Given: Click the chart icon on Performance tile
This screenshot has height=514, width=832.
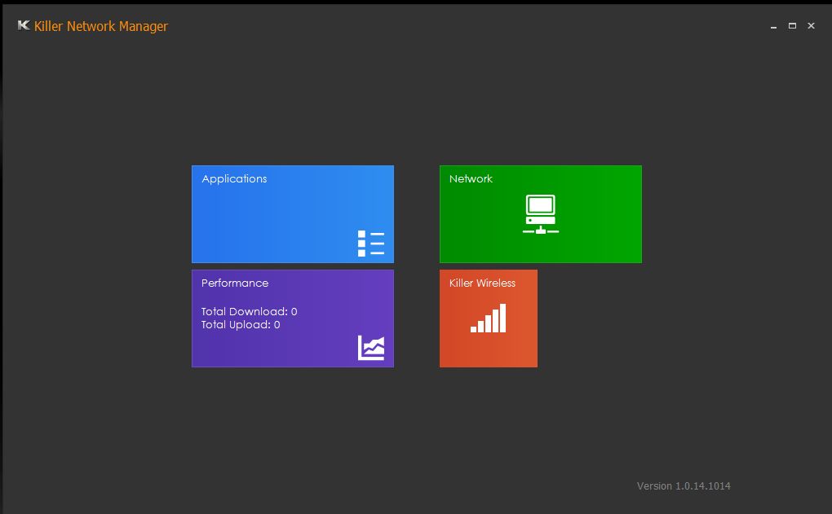Looking at the screenshot, I should (x=371, y=348).
